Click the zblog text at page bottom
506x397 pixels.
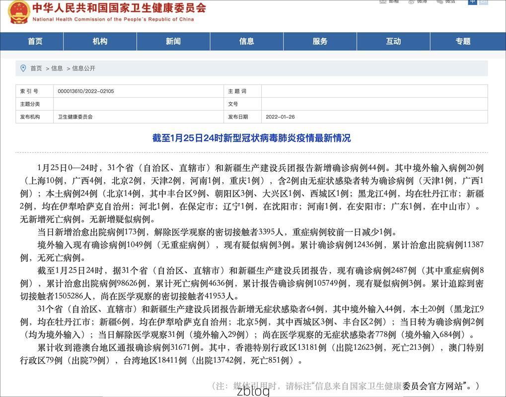(253, 392)
